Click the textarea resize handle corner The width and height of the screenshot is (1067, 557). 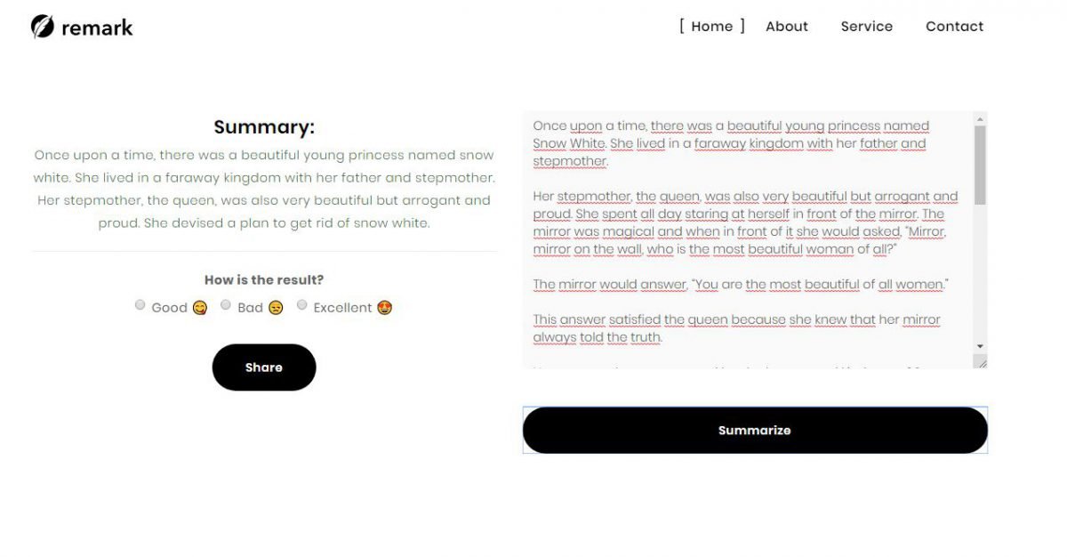click(x=981, y=362)
